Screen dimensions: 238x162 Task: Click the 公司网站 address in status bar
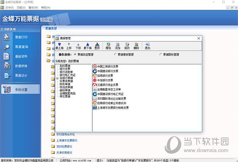(x=82, y=160)
